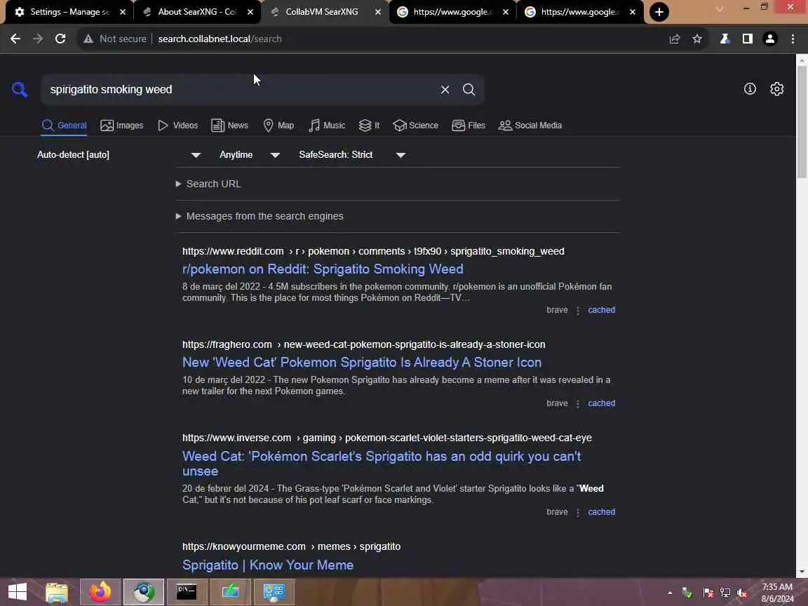Open File Explorer from taskbar
The image size is (808, 606).
[x=57, y=591]
